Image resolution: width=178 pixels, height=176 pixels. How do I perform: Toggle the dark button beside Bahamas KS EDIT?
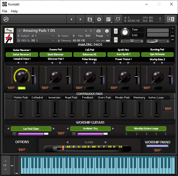tap(90, 88)
